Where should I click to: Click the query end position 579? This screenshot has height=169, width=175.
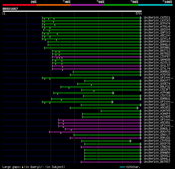pyautogui.click(x=138, y=13)
